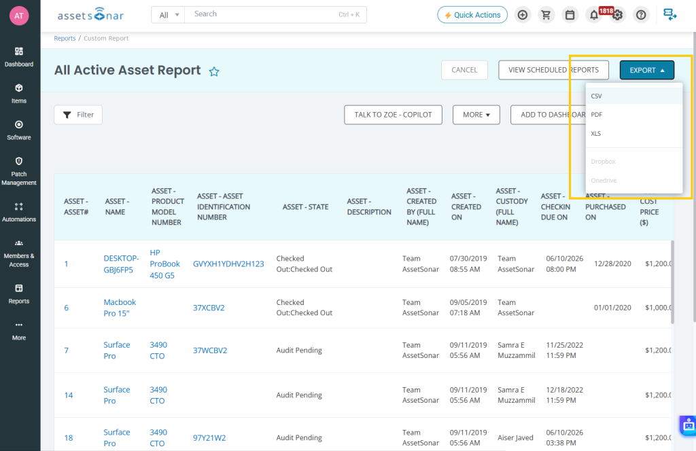Open the All search scope dropdown
The image size is (696, 451).
pyautogui.click(x=168, y=15)
